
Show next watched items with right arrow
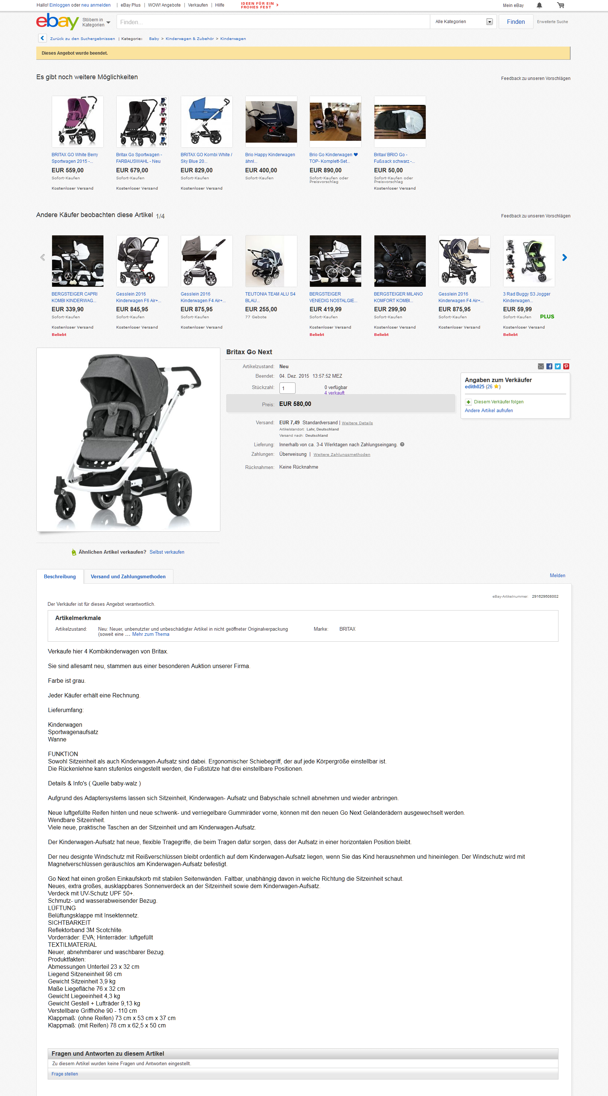pos(565,257)
